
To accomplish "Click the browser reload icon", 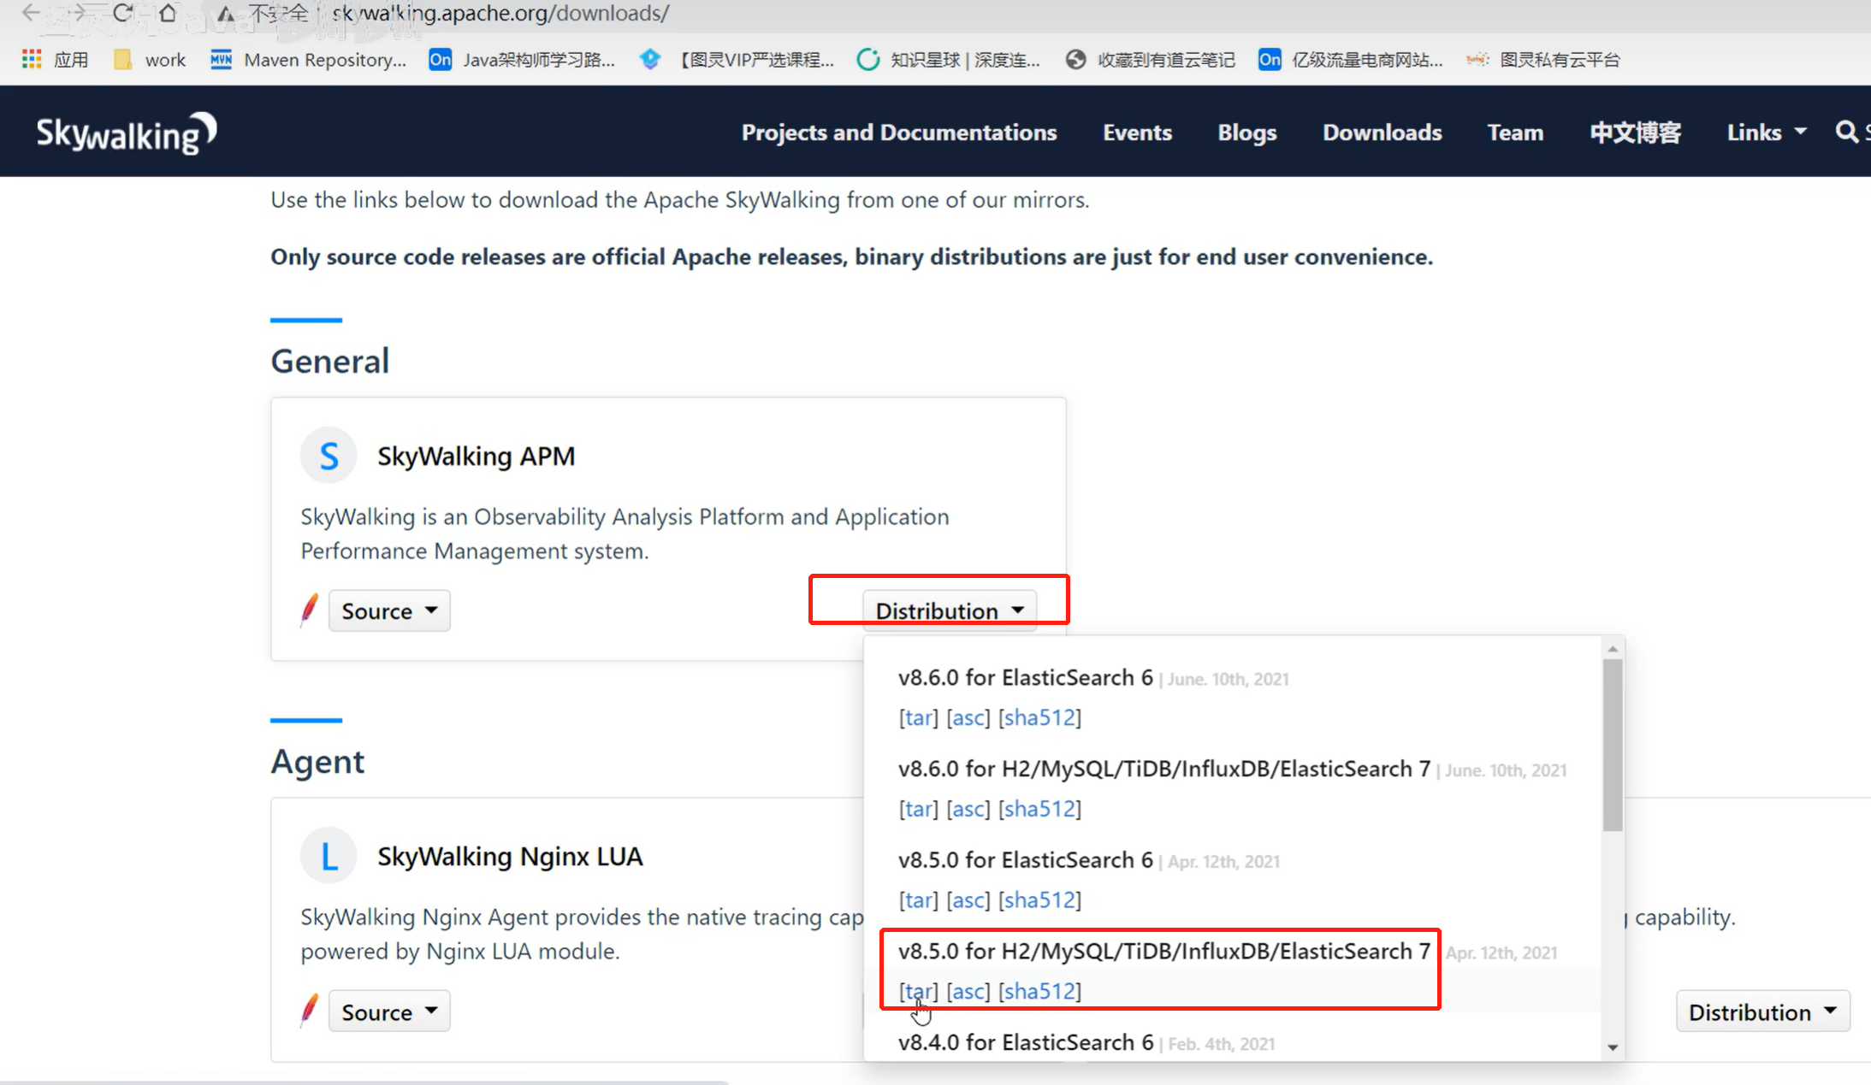I will click(x=122, y=13).
